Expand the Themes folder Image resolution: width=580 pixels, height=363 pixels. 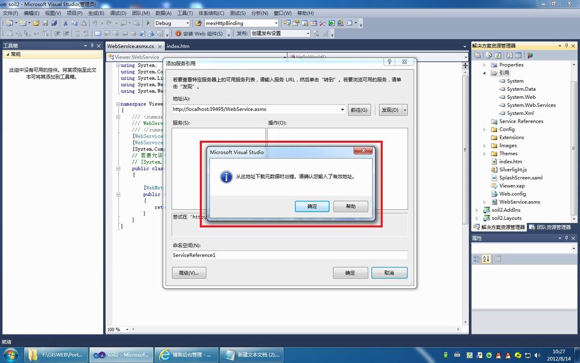tap(484, 153)
